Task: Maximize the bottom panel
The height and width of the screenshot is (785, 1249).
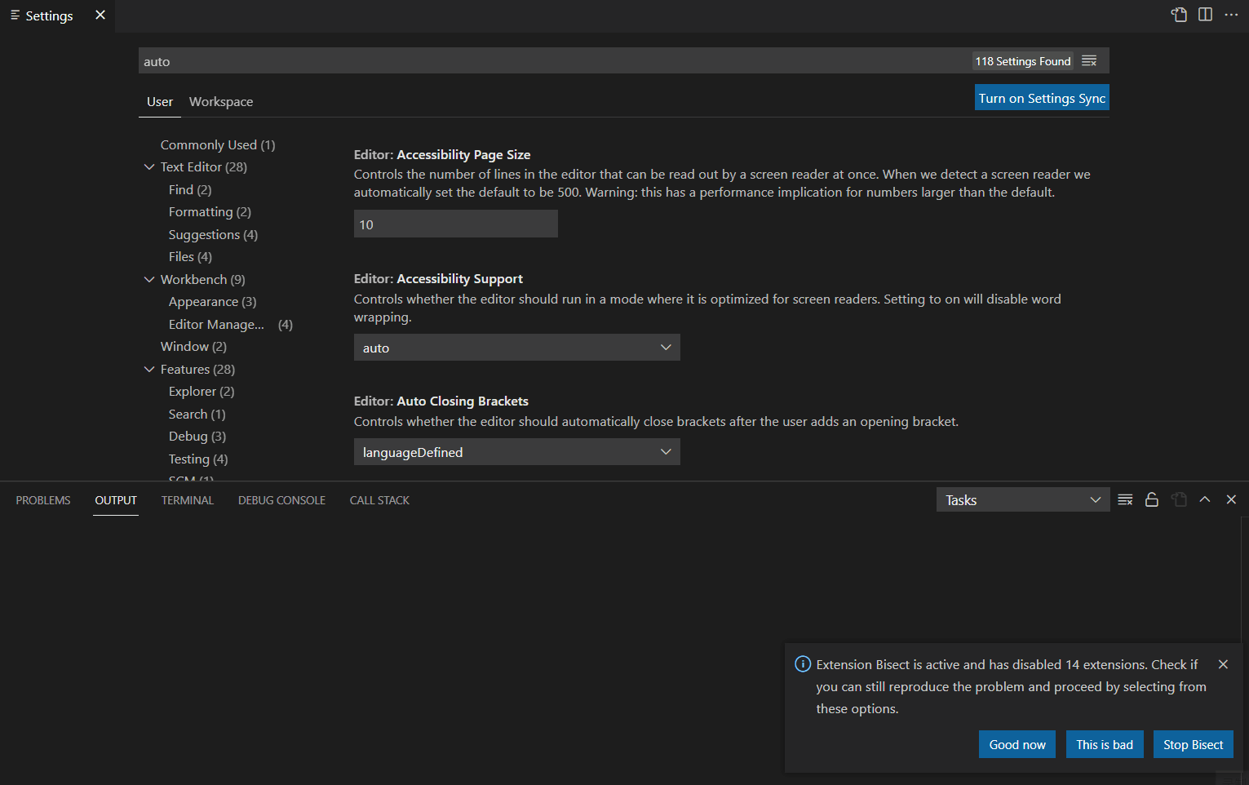Action: point(1205,499)
